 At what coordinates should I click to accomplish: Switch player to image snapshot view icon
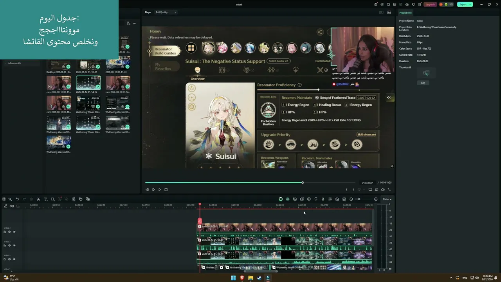(389, 12)
